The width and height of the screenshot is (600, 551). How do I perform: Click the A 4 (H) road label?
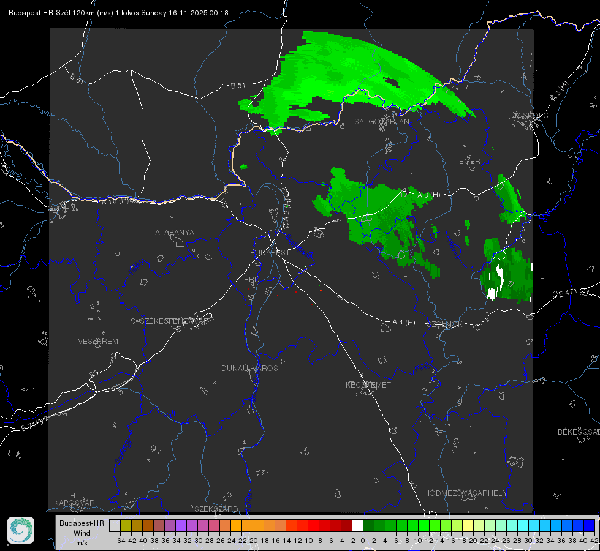pos(404,323)
